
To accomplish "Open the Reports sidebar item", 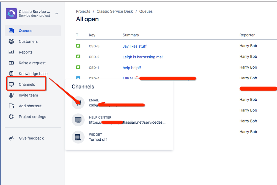I will (x=33, y=52).
